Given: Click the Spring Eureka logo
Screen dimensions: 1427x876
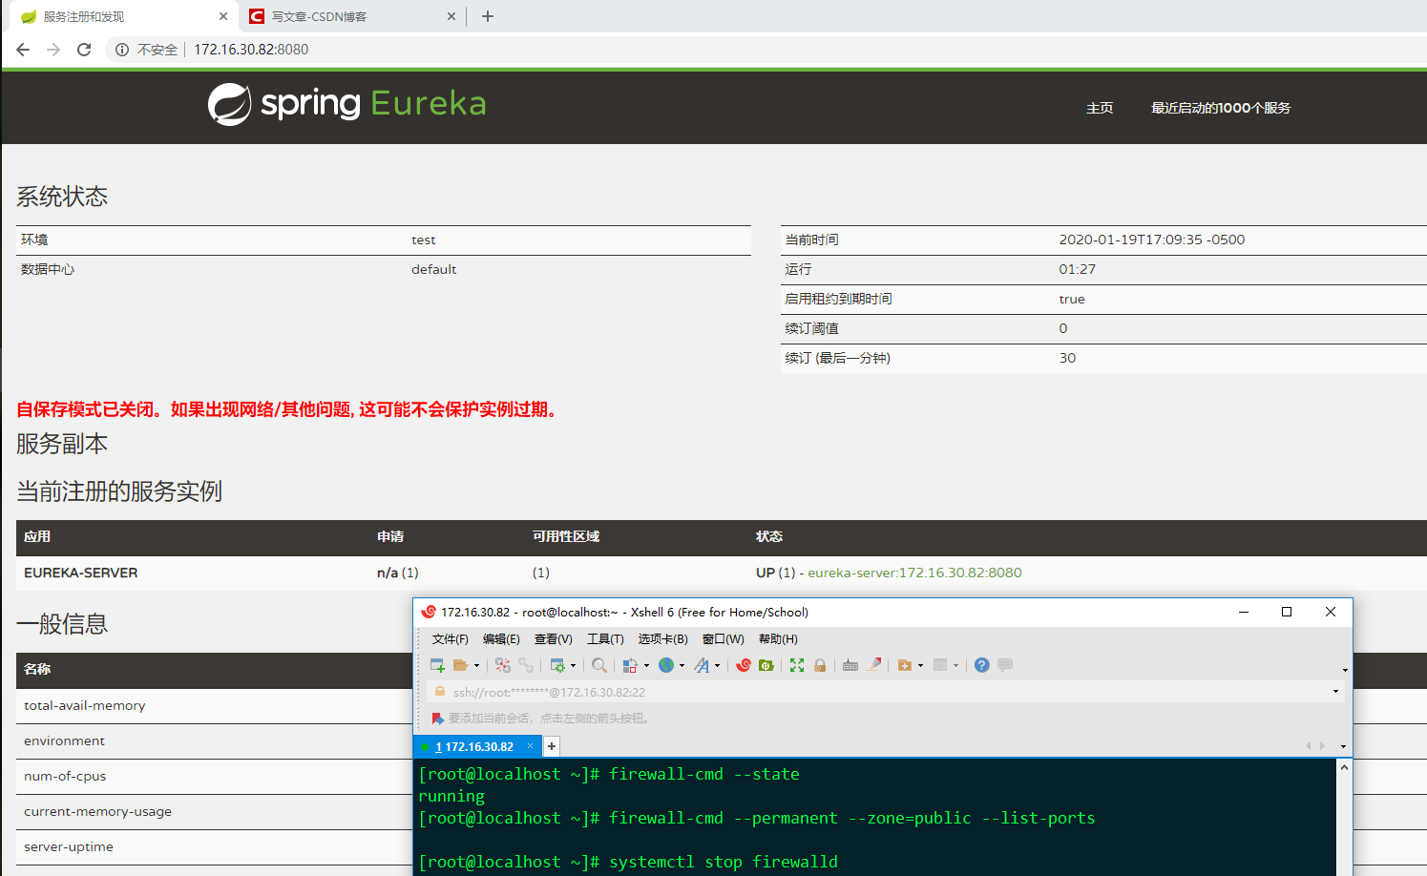Looking at the screenshot, I should point(347,104).
